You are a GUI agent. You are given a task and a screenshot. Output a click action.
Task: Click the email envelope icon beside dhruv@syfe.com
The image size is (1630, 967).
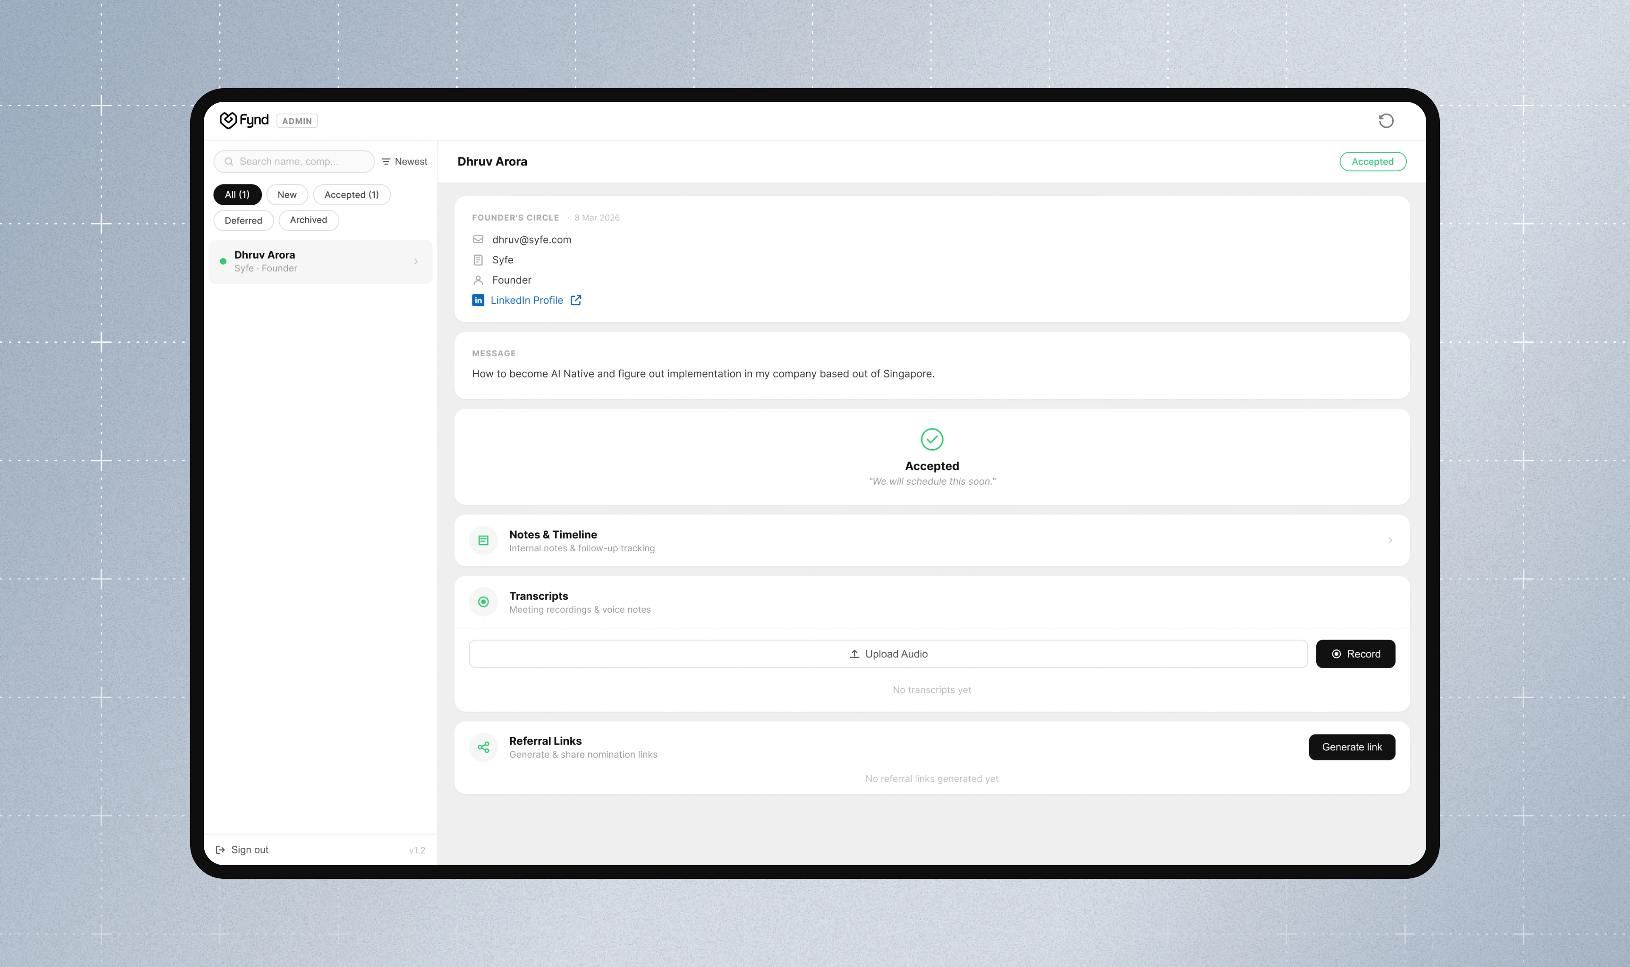pyautogui.click(x=479, y=239)
